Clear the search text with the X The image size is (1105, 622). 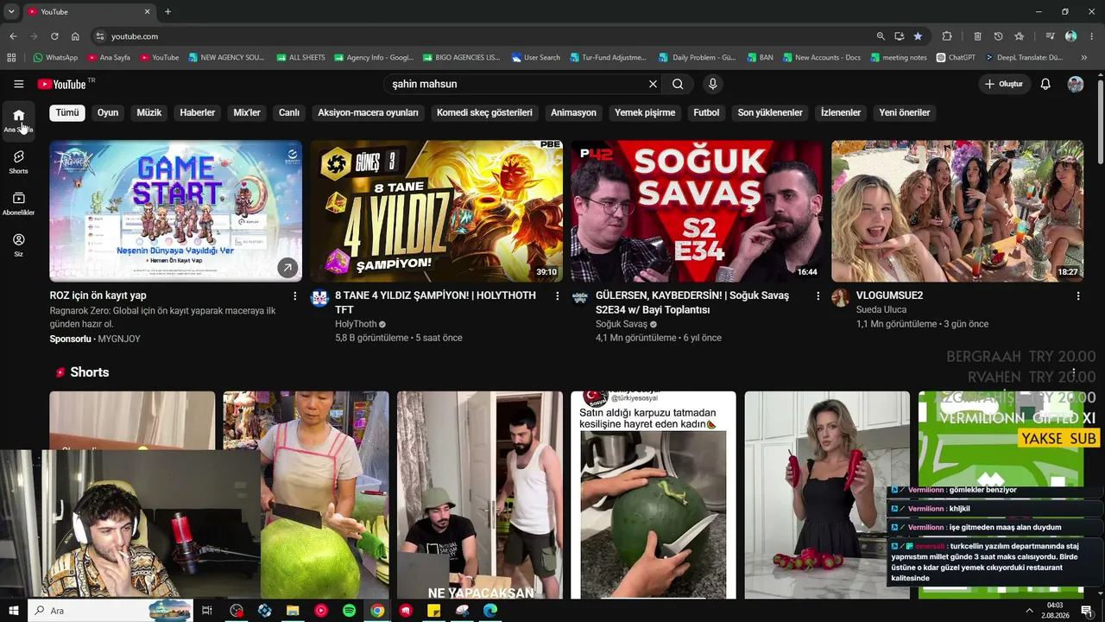click(653, 84)
